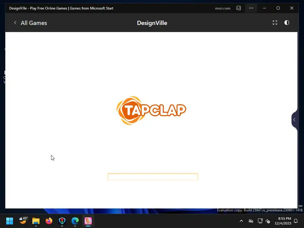The image size is (304, 228).
Task: Open the shield app in taskbar
Action: pyautogui.click(x=62, y=221)
